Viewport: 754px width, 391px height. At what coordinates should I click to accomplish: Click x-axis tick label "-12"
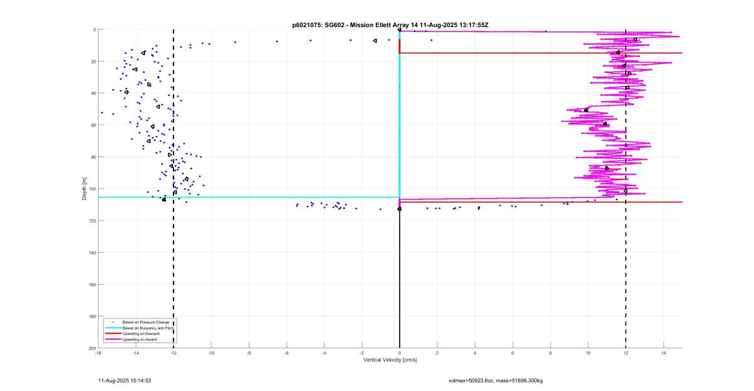click(x=173, y=353)
